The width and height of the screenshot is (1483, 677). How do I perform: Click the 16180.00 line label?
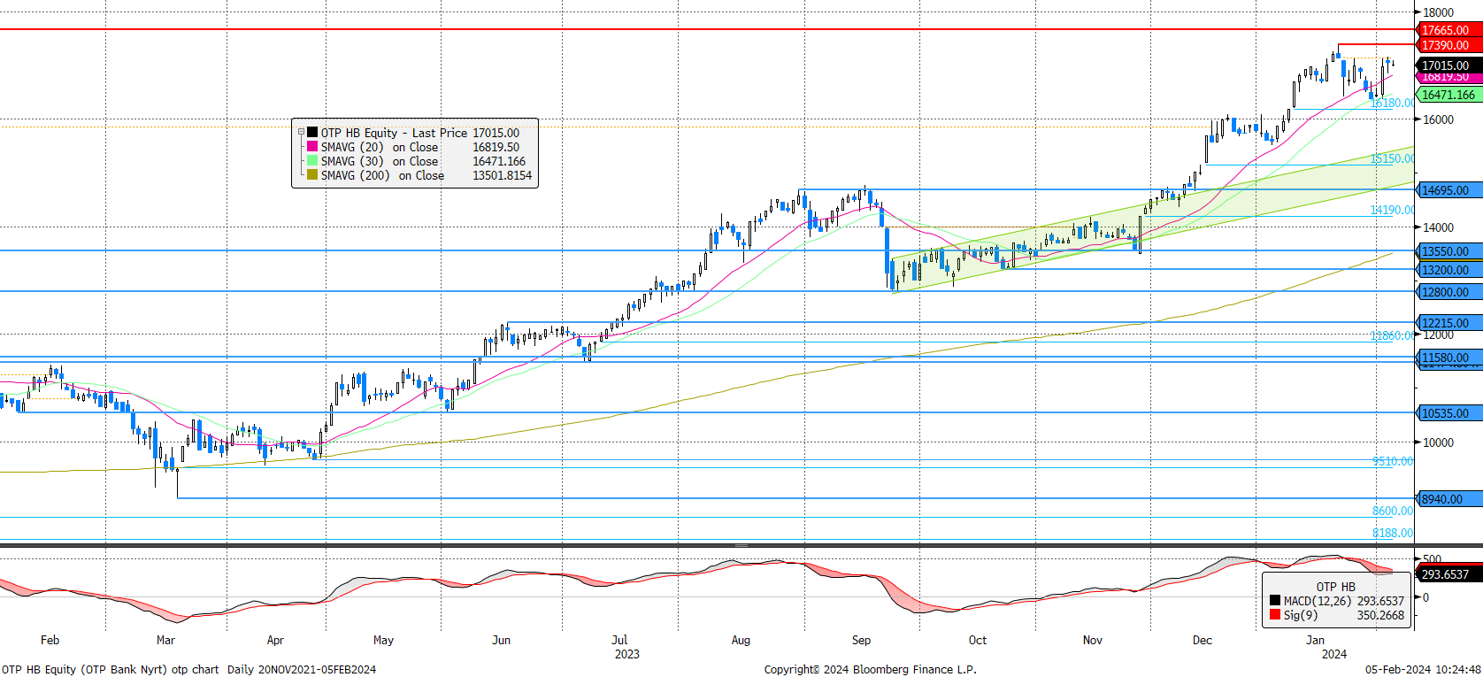point(1392,103)
